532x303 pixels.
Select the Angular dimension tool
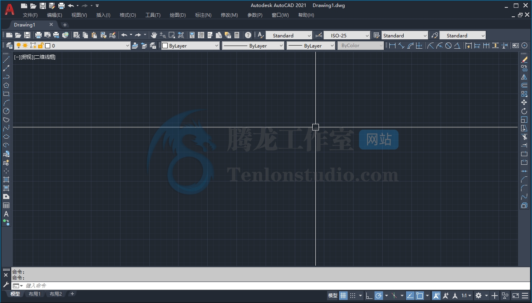point(457,46)
